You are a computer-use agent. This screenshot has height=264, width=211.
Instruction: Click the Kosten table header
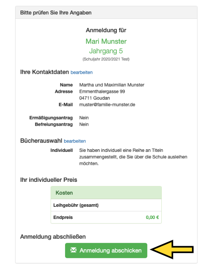coord(106,193)
